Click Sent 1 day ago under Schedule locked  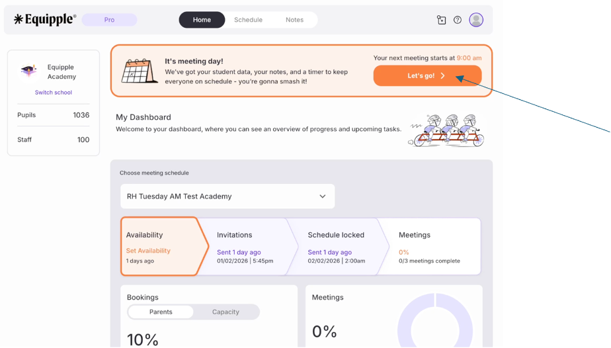[330, 252]
